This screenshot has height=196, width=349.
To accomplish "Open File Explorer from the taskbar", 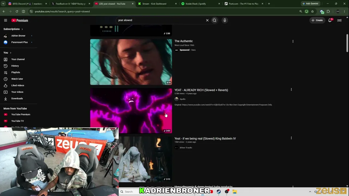I will [234, 192].
